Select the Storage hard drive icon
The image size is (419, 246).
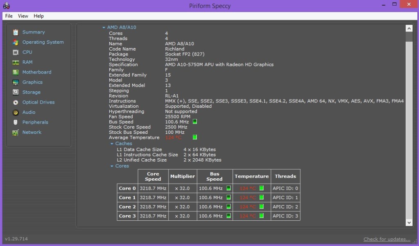click(16, 92)
